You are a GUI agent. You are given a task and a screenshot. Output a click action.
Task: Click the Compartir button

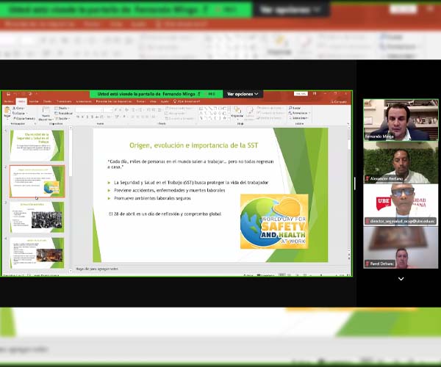click(x=340, y=101)
